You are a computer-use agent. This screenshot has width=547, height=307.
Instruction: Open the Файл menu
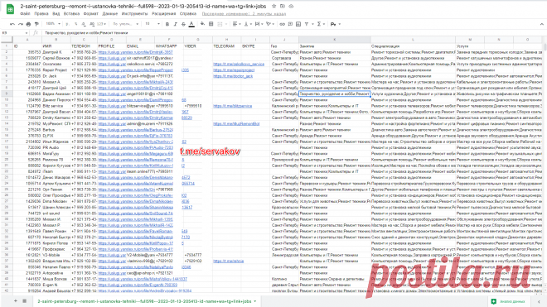pos(25,13)
